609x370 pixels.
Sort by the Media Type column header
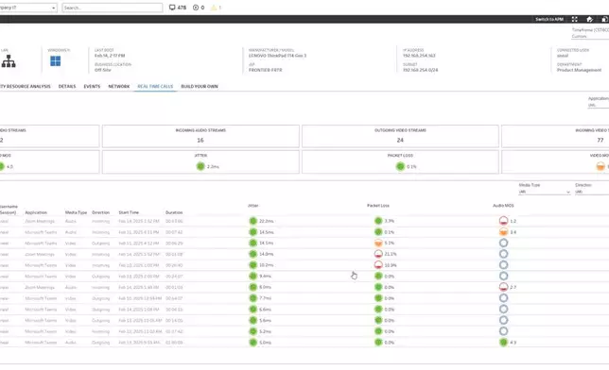coord(76,212)
